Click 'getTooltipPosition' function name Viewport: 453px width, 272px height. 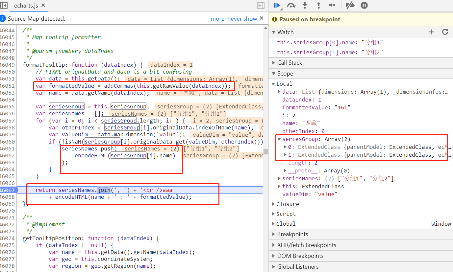tap(52, 238)
